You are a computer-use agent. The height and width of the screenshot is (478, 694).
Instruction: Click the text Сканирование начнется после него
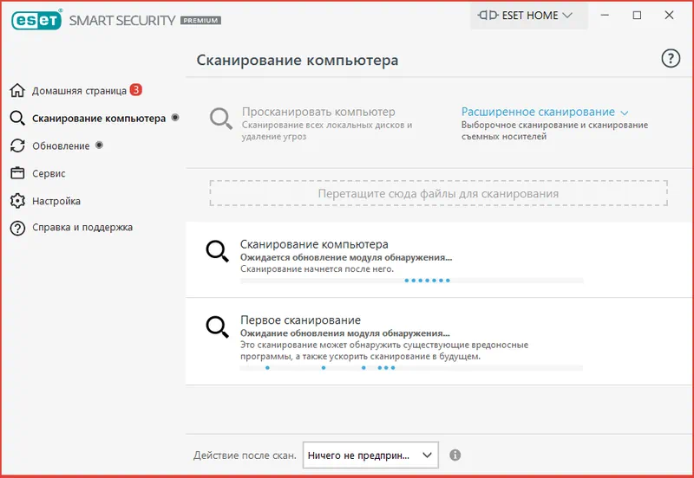point(317,269)
